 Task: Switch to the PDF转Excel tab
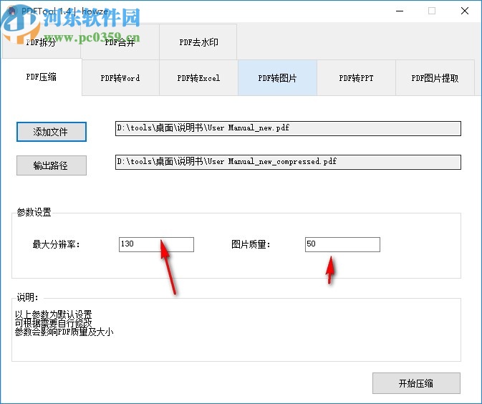[x=198, y=78]
